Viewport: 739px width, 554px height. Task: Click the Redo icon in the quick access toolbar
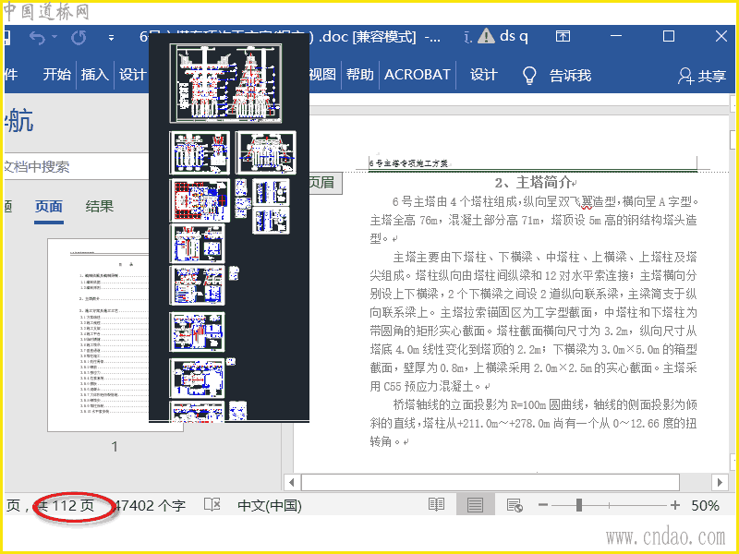[x=79, y=37]
